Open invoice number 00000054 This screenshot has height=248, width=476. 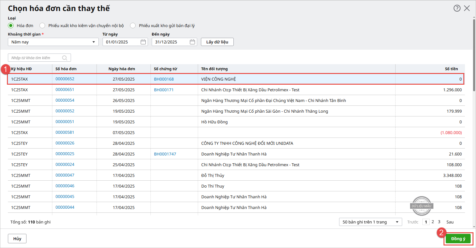(x=65, y=100)
